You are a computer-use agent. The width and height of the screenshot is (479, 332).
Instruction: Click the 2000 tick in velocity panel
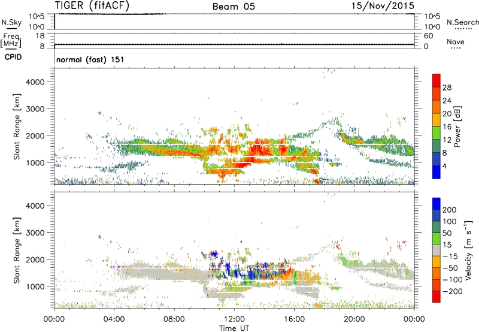tap(35, 259)
